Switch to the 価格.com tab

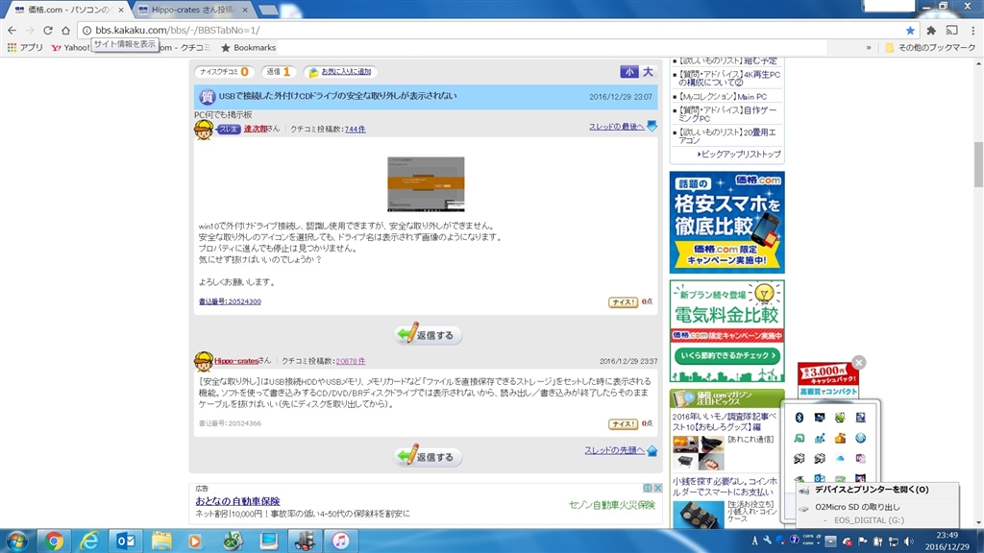pos(69,10)
